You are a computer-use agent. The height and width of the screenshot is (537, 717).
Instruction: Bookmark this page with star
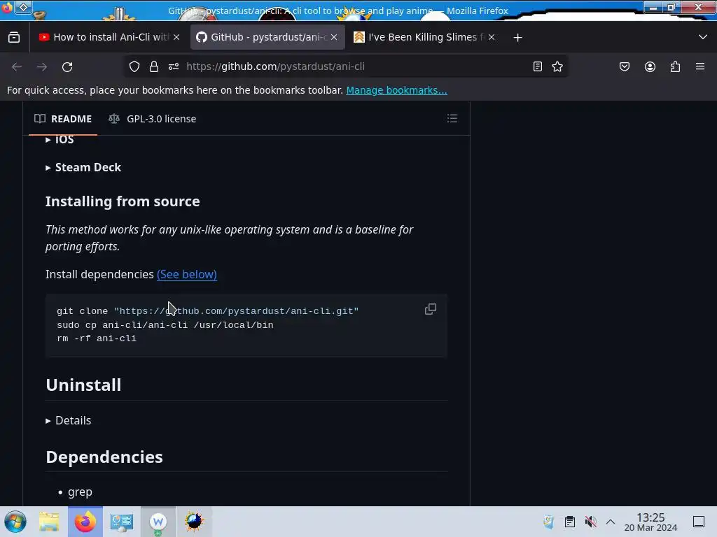pos(557,66)
